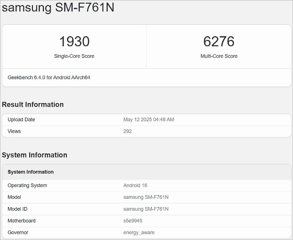Image resolution: width=293 pixels, height=240 pixels.
Task: Click the Governor label
Action: tap(18, 232)
